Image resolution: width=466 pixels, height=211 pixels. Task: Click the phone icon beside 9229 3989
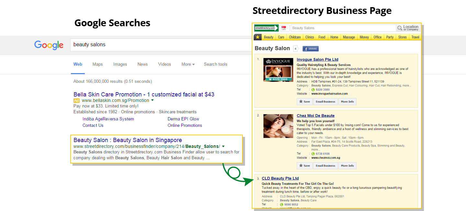[313, 90]
